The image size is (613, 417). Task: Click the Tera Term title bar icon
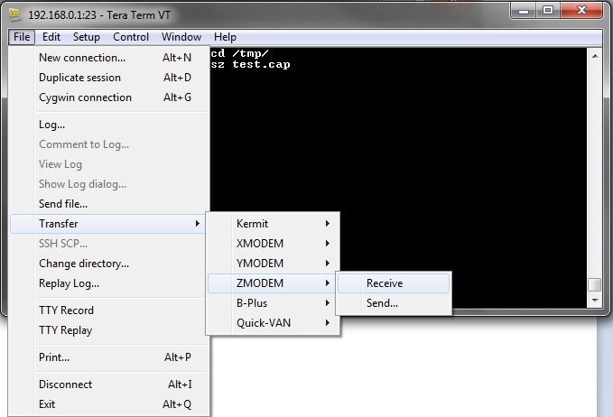tap(14, 14)
